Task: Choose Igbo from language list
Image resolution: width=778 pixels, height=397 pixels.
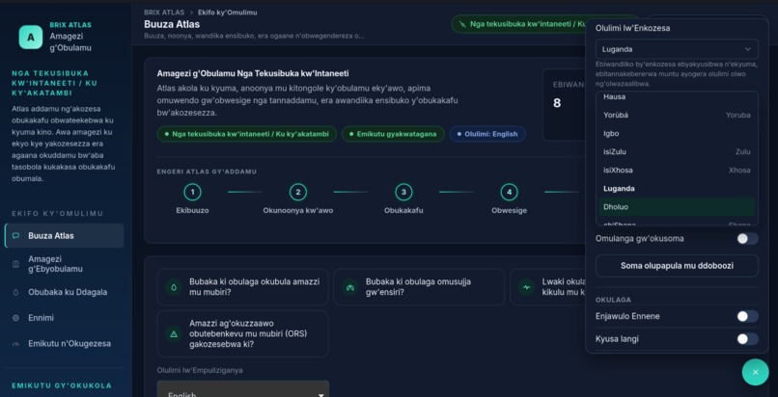Action: pyautogui.click(x=677, y=133)
